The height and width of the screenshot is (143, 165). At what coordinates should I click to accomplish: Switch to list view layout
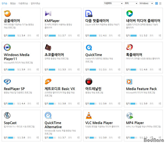(160, 3)
